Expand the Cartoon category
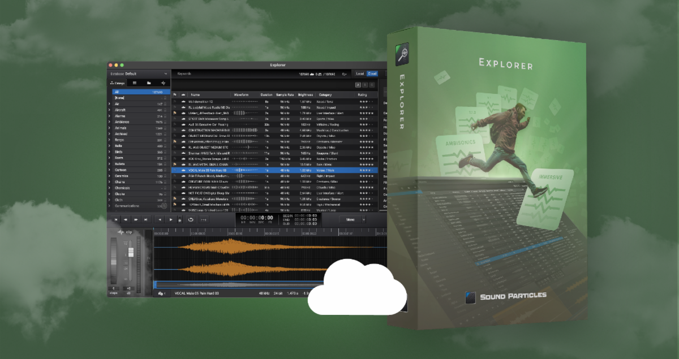Image resolution: width=679 pixels, height=359 pixels. tap(109, 170)
